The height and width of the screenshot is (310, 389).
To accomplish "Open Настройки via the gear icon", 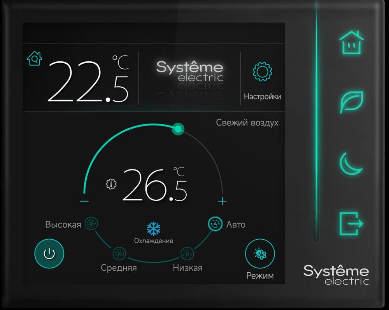I will 262,72.
